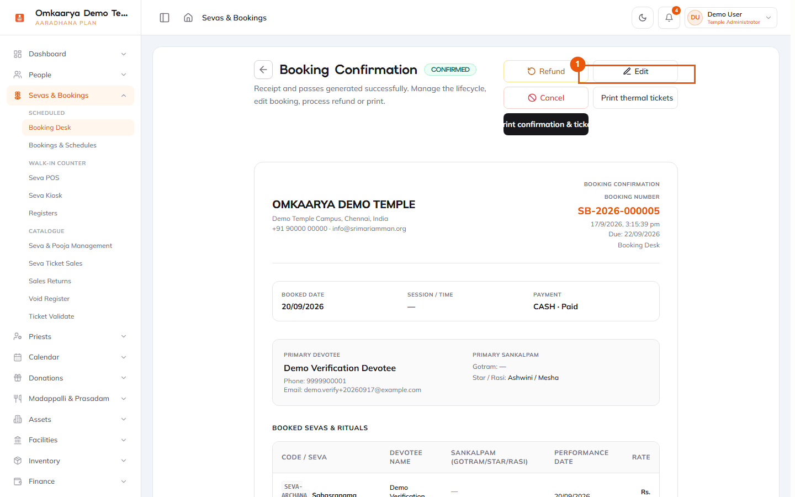
Task: Open the home breadcrumb icon
Action: click(188, 18)
